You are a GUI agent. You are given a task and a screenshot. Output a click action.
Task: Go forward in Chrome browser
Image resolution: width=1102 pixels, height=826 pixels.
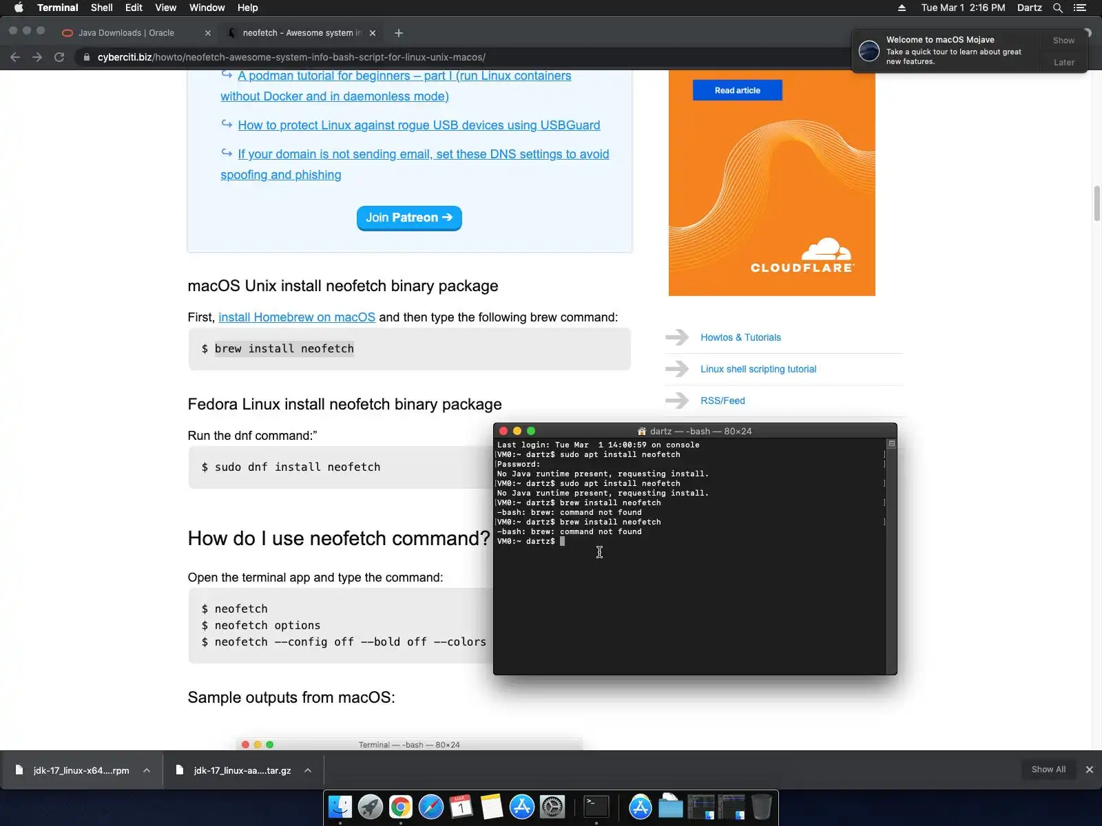click(x=37, y=57)
